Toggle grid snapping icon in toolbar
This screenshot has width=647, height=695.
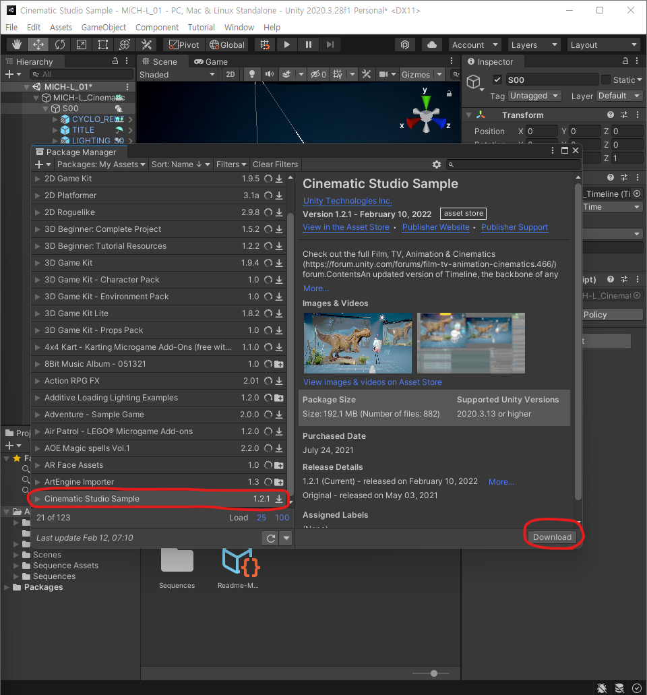coord(265,44)
